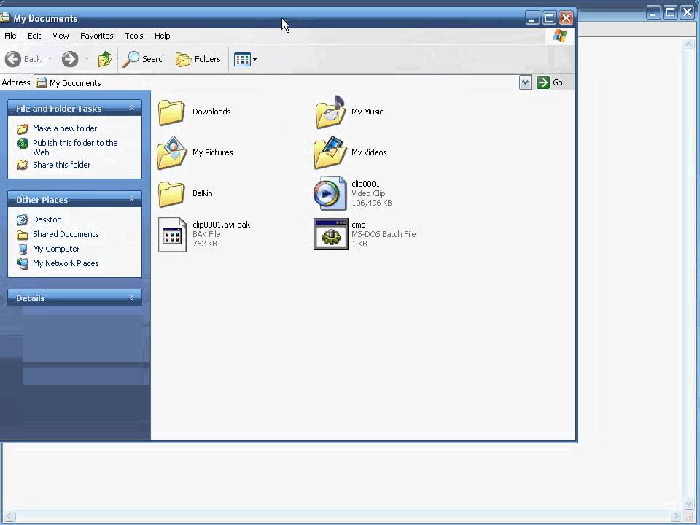Viewport: 700px width, 525px height.
Task: Select the Belkin folder icon
Action: click(171, 194)
